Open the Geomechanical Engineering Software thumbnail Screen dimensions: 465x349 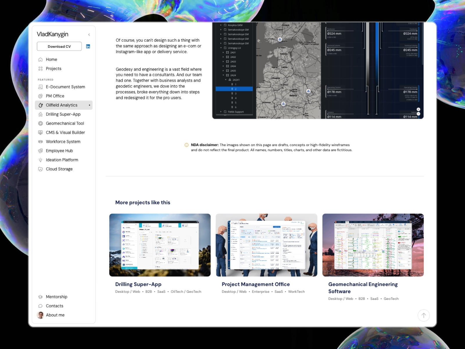click(373, 245)
